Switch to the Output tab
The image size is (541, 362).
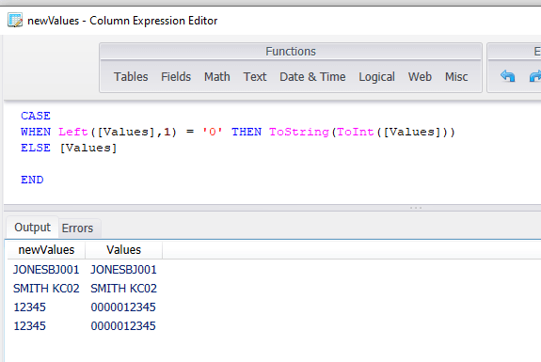pos(32,228)
